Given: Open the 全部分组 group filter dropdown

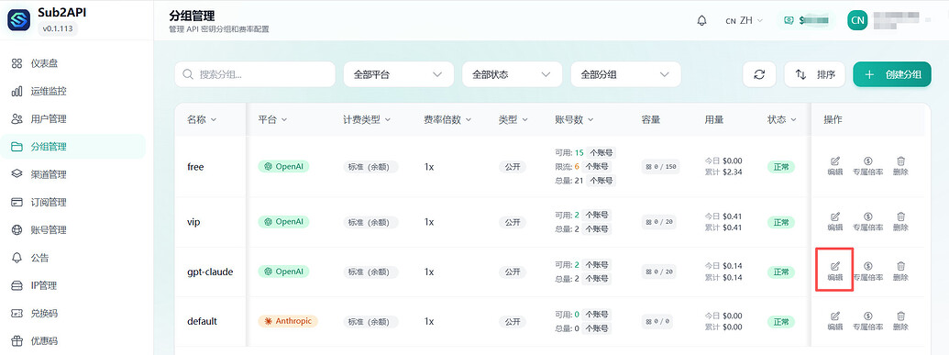Looking at the screenshot, I should pyautogui.click(x=626, y=74).
